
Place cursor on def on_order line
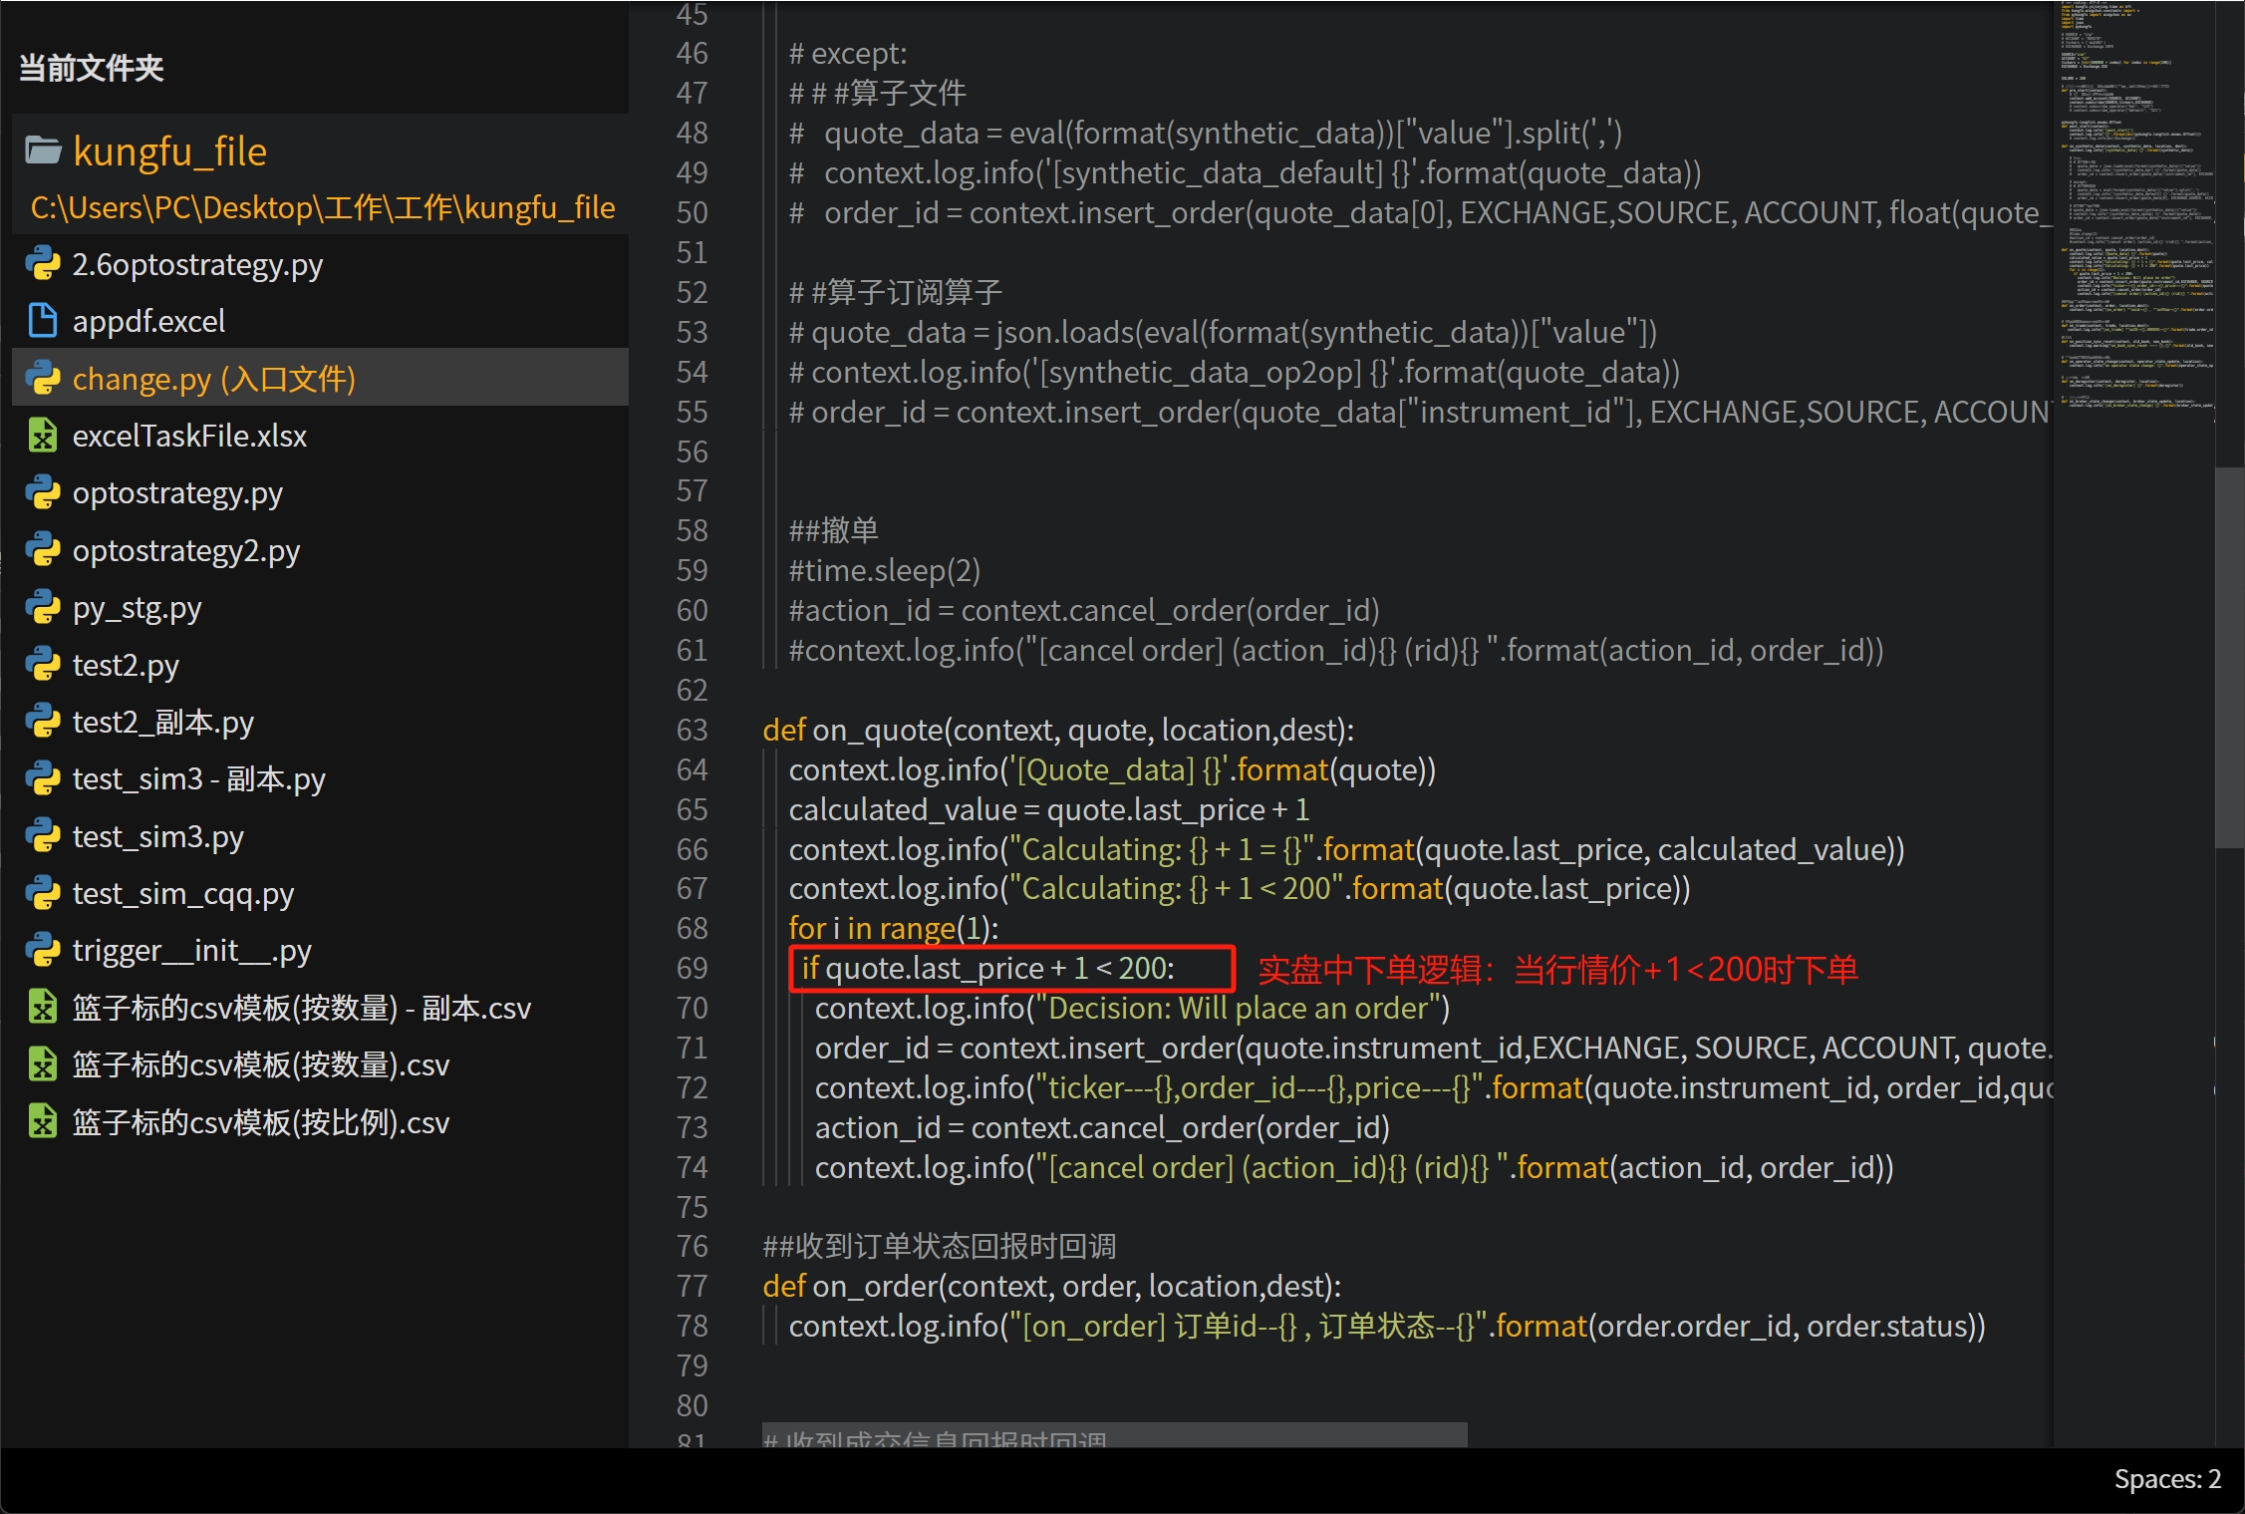click(x=1051, y=1286)
